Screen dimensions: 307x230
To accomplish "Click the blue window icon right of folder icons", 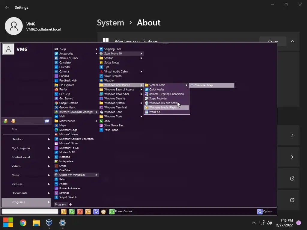I will (47, 121).
